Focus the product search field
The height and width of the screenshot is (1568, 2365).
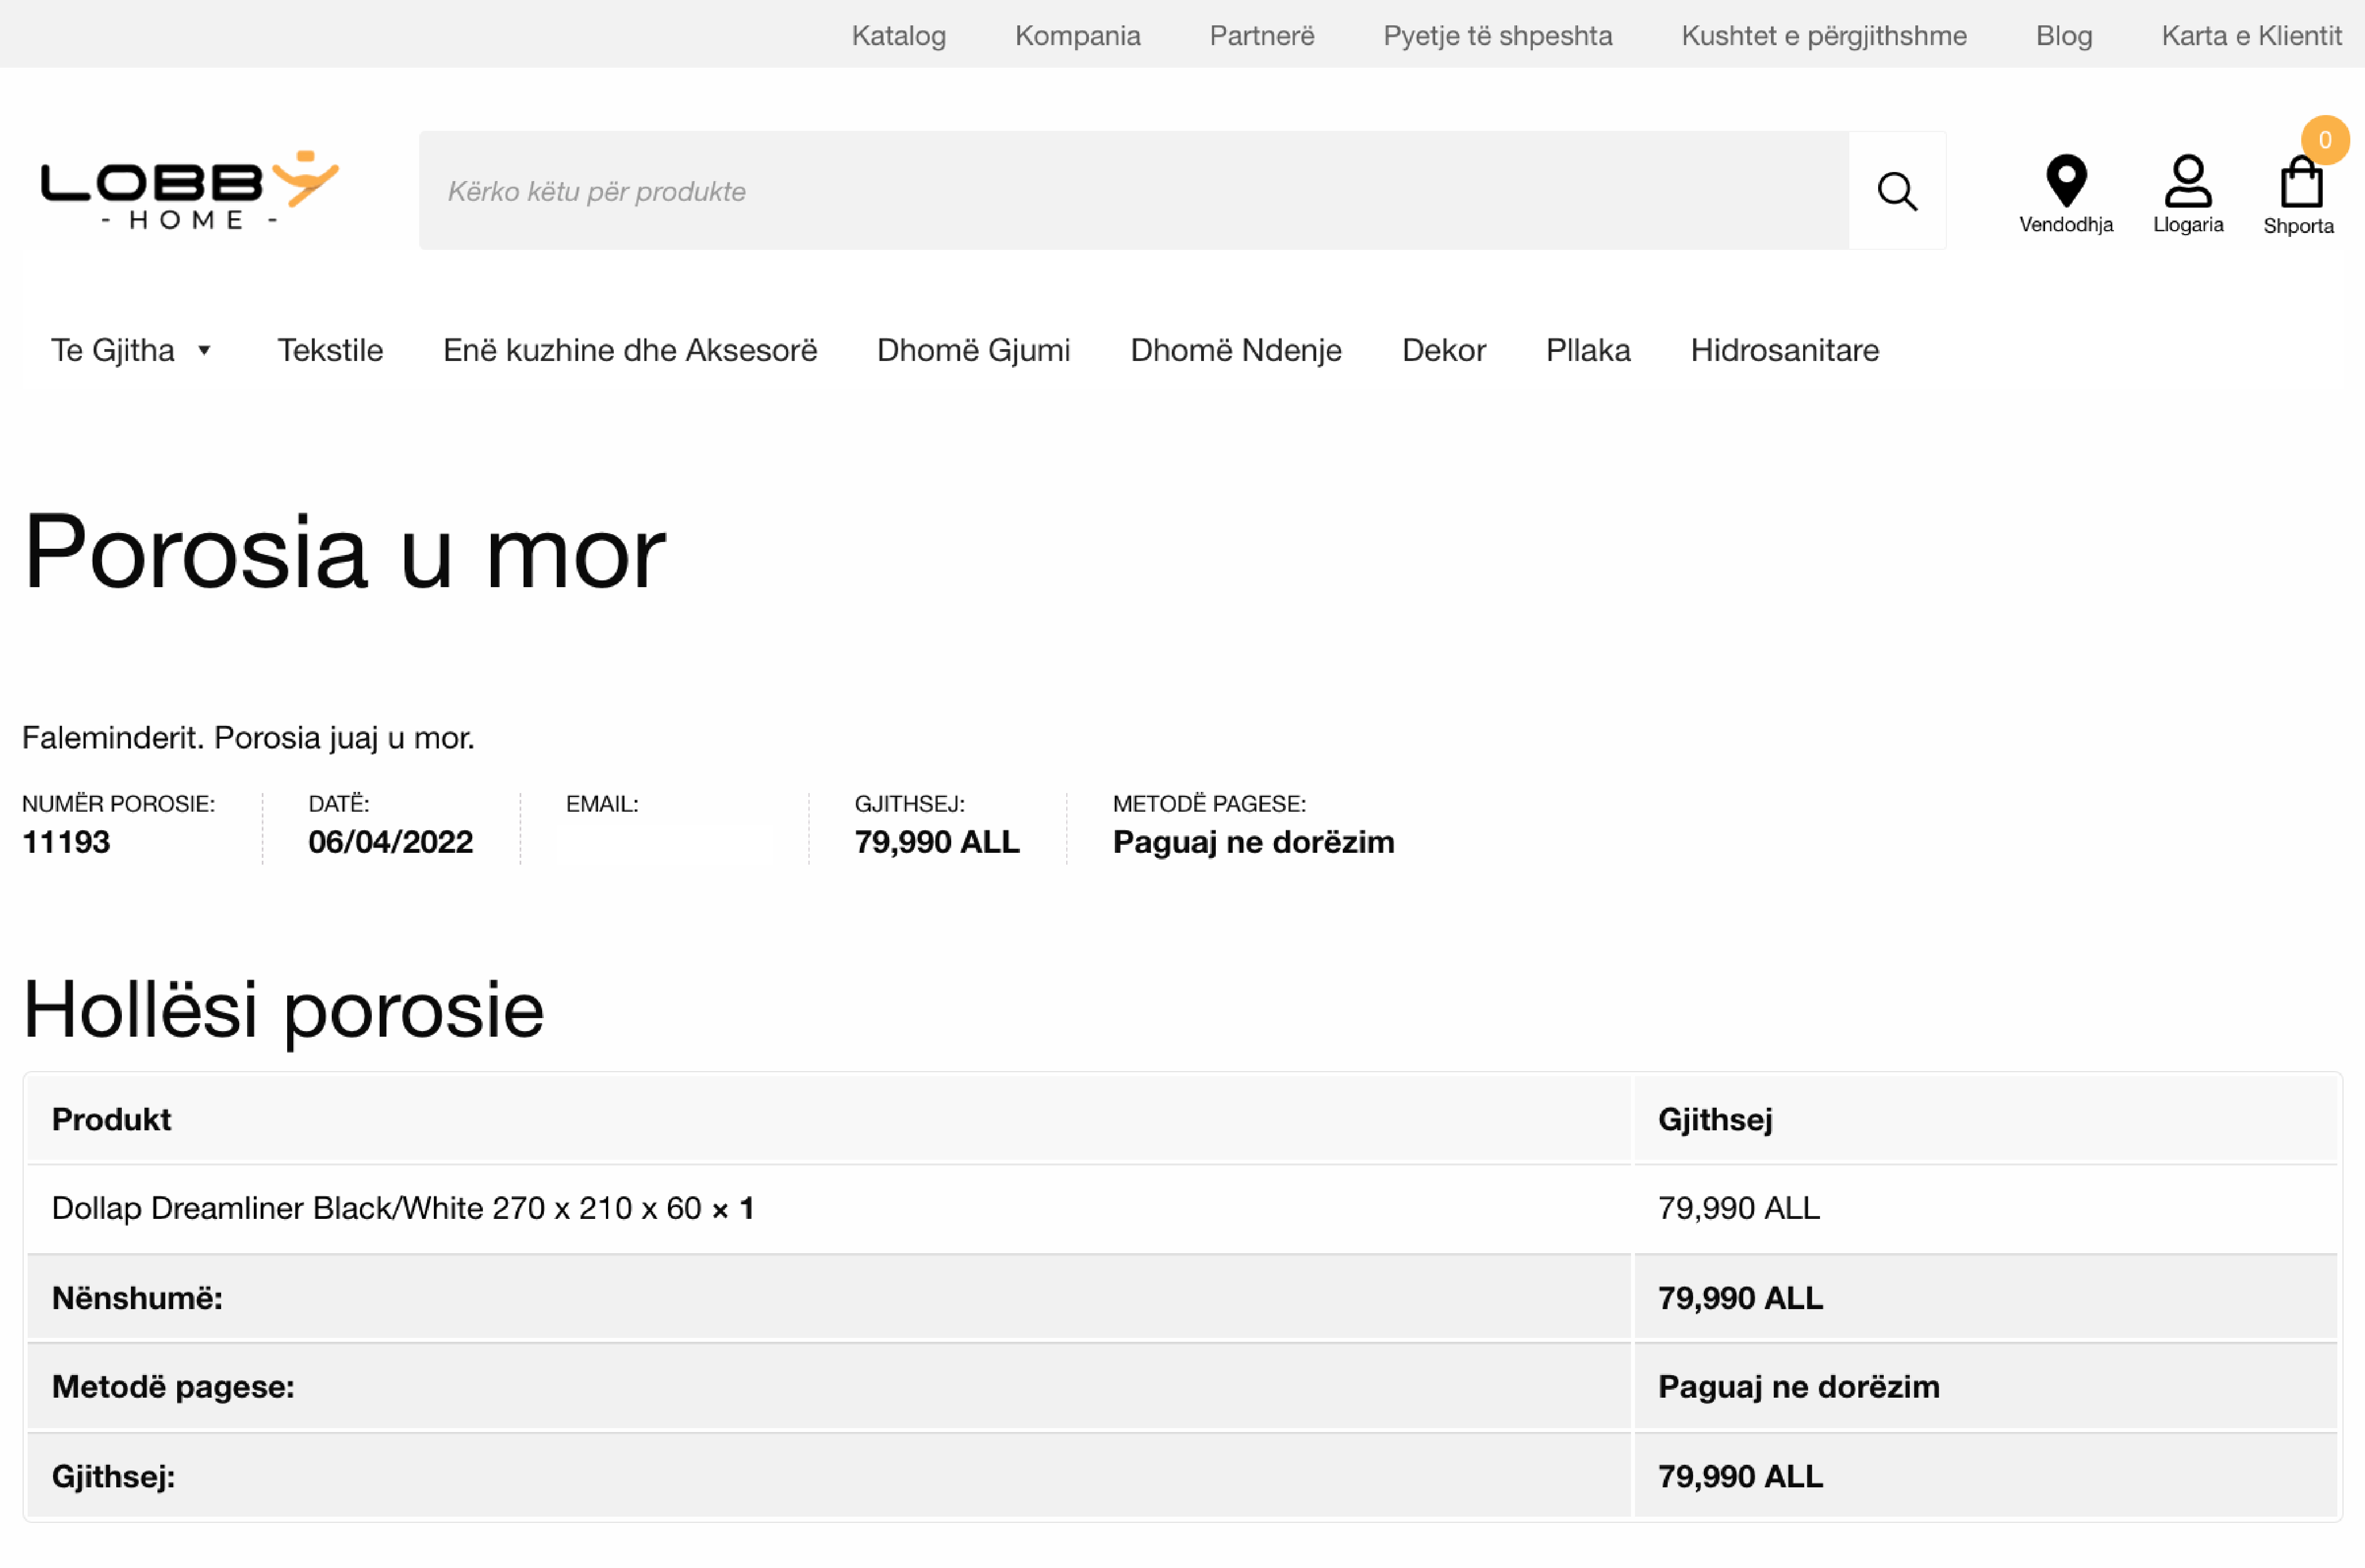[1134, 190]
